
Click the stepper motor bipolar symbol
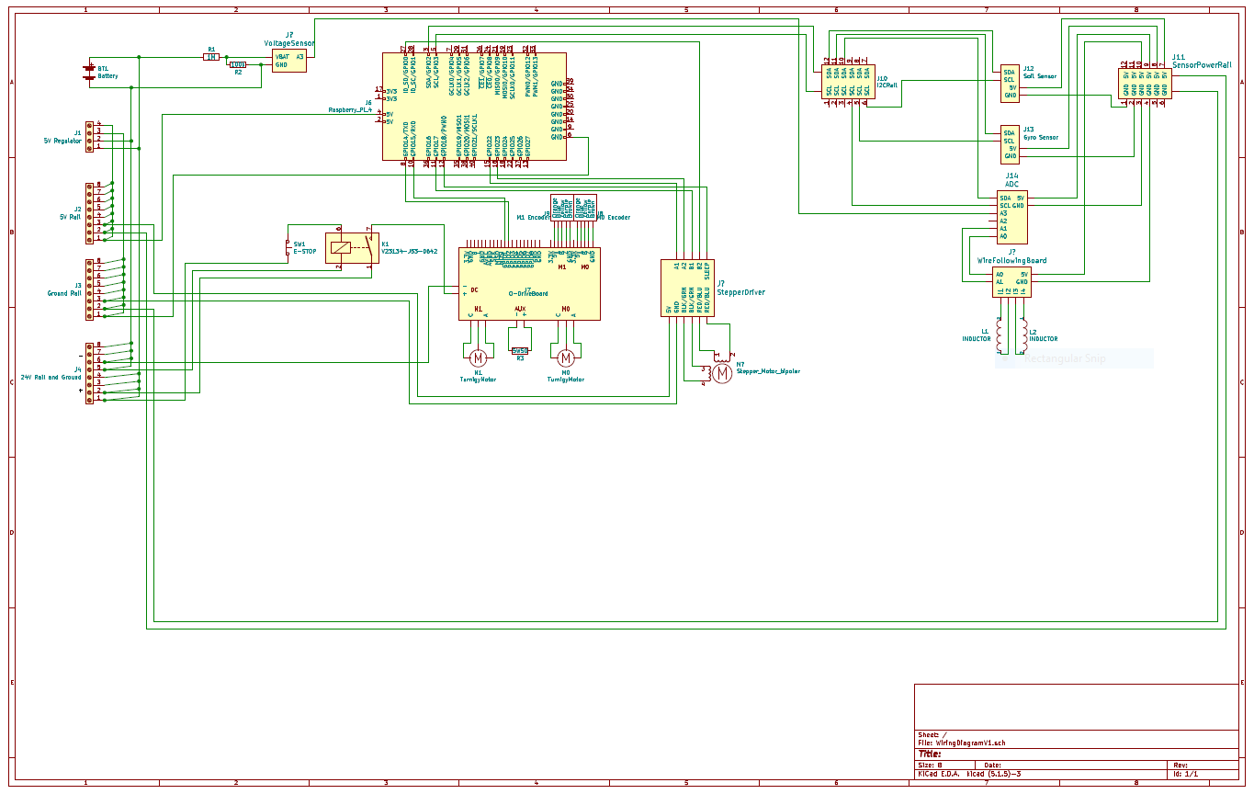point(722,372)
